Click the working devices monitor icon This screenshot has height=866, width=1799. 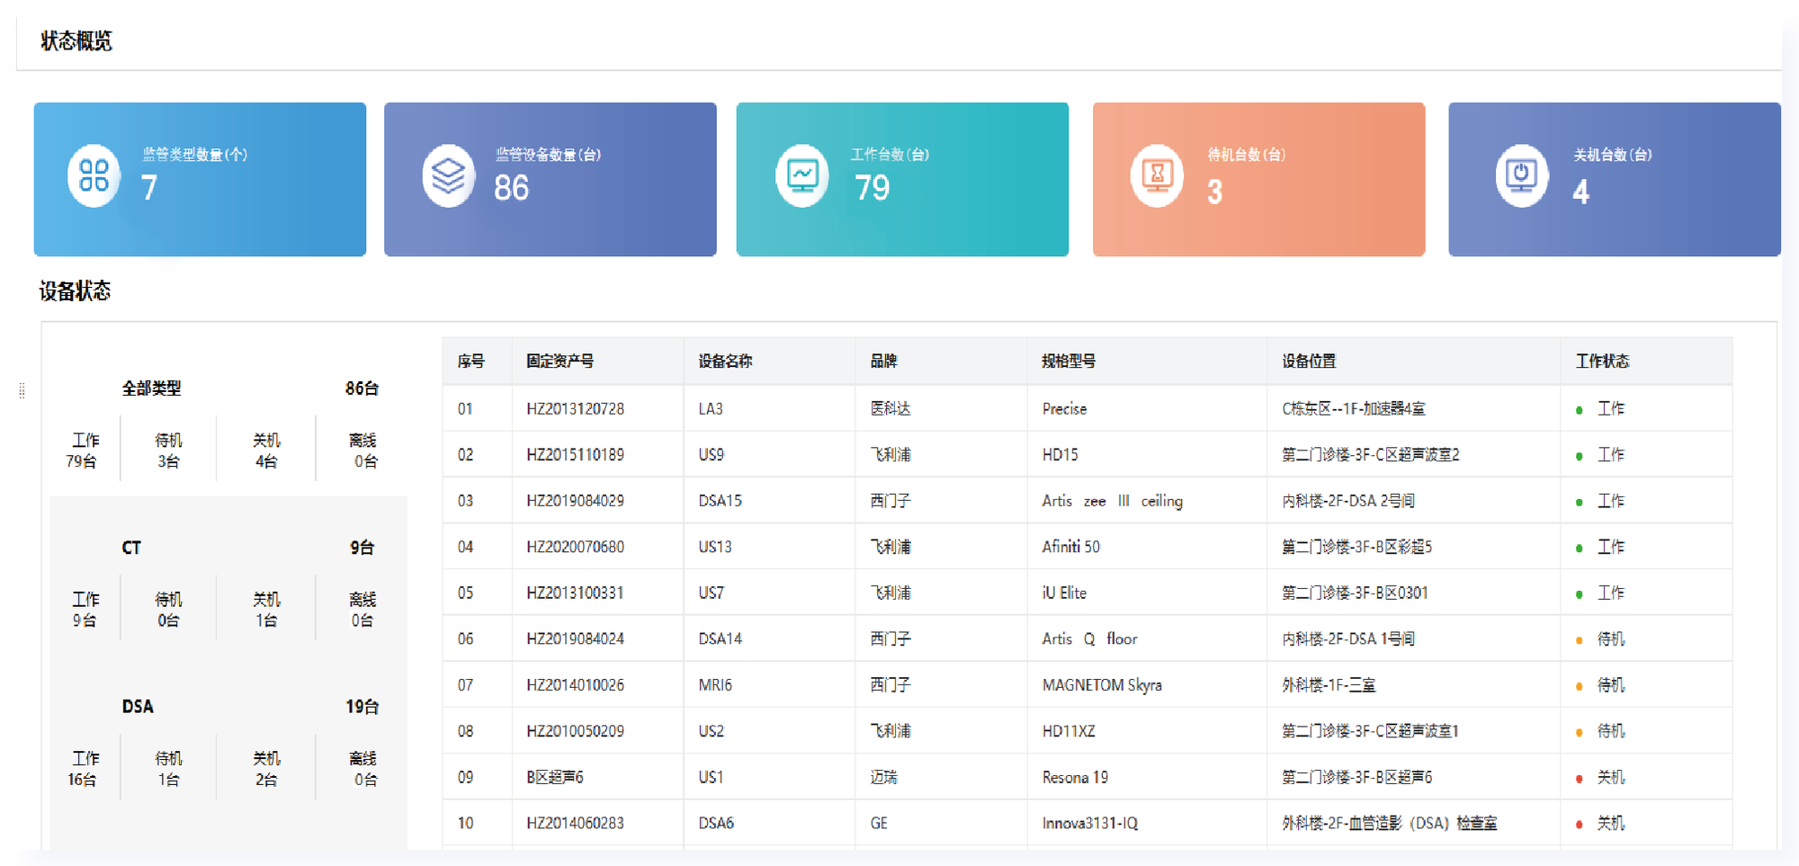click(801, 176)
